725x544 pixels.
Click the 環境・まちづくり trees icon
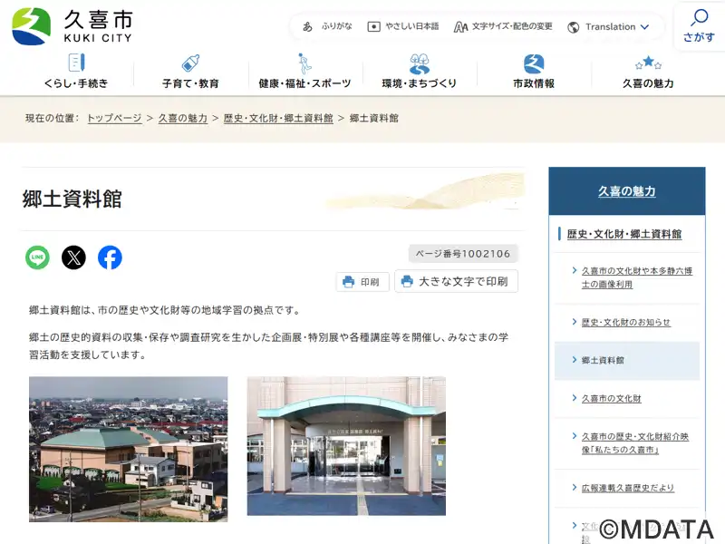pyautogui.click(x=420, y=63)
